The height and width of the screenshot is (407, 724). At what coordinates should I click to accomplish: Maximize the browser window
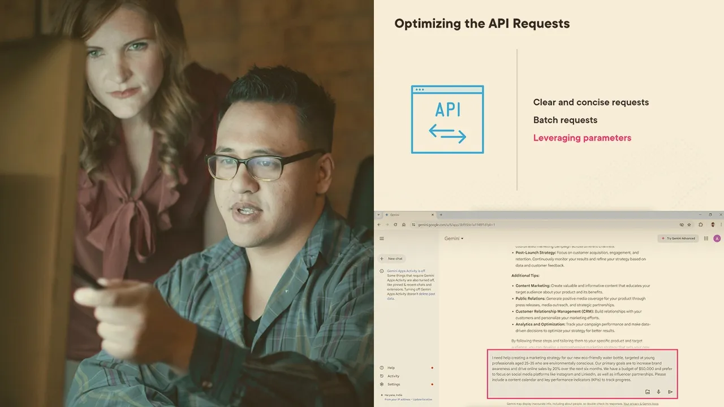(710, 215)
